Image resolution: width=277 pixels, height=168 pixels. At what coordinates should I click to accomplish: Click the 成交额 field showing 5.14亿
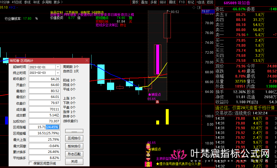click(44, 115)
